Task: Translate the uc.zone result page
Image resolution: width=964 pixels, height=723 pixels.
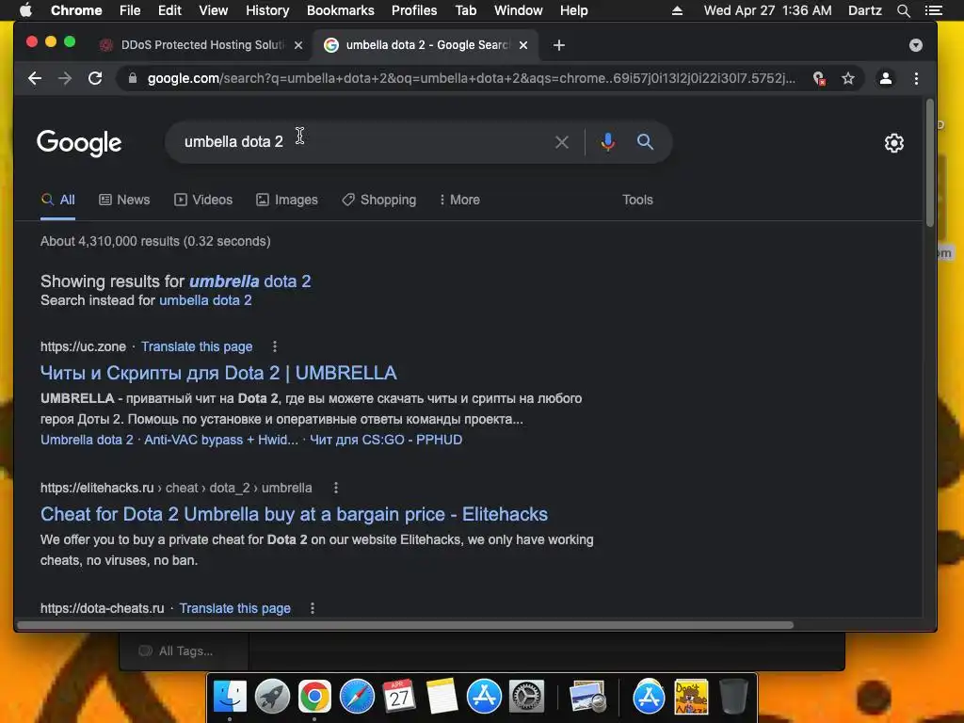Action: pyautogui.click(x=197, y=346)
